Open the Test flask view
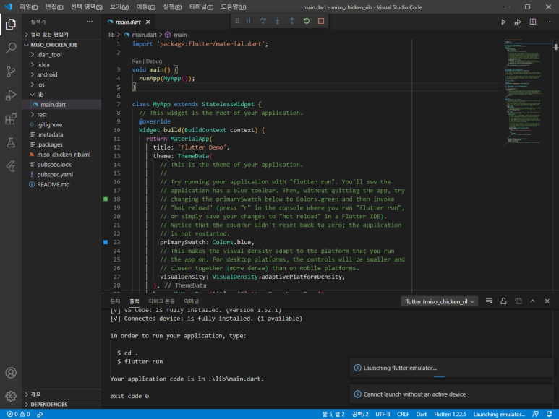Image resolution: width=559 pixels, height=419 pixels. coord(11,142)
